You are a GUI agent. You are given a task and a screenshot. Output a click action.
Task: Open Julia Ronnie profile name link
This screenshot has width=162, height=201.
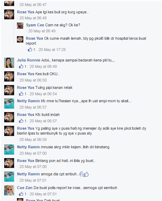pos(29,60)
